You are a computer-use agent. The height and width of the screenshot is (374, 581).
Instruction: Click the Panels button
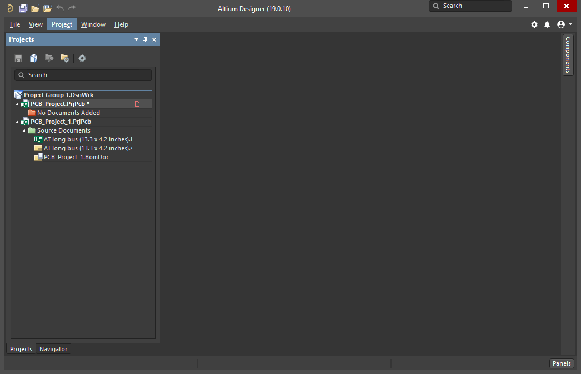point(562,363)
